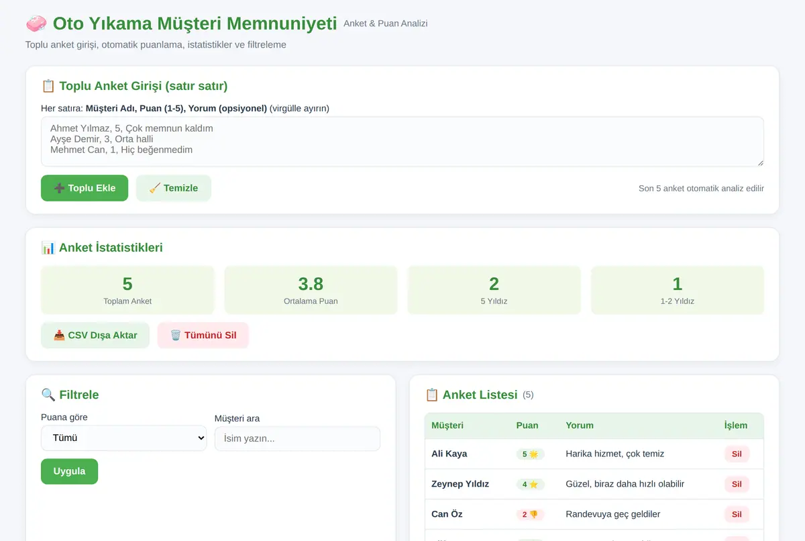Click the survey count "(5)" beside Anket Listesi
Screen dimensions: 805x541
coord(528,395)
